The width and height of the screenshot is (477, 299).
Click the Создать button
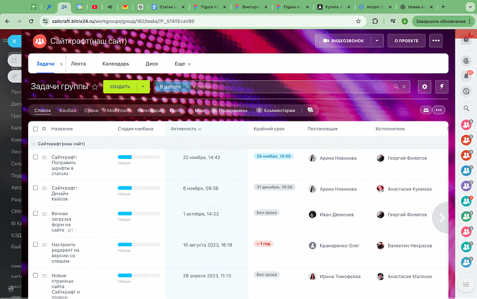[120, 87]
